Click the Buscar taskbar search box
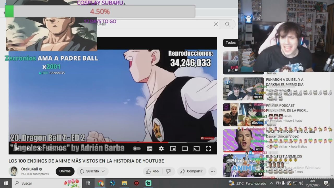 coord(47,183)
